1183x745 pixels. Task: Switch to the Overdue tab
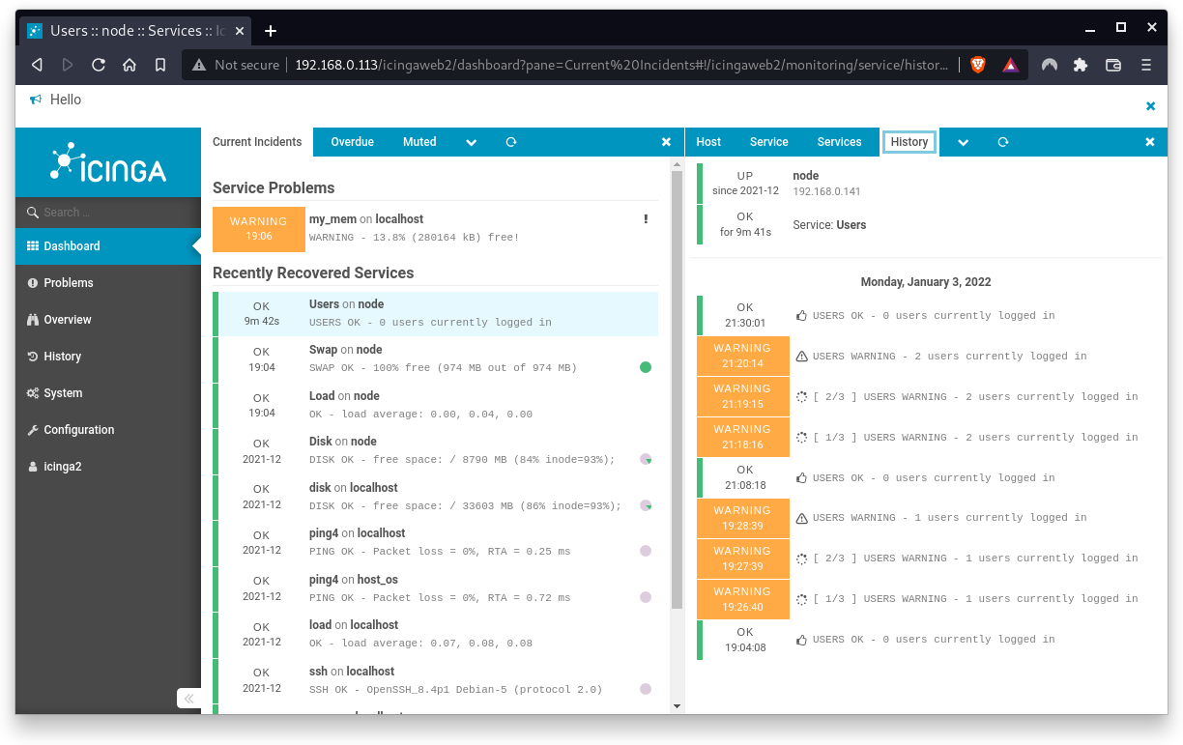[352, 142]
